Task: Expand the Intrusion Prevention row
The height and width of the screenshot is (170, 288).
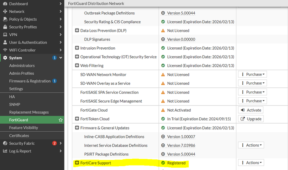Action: pyautogui.click(x=77, y=48)
